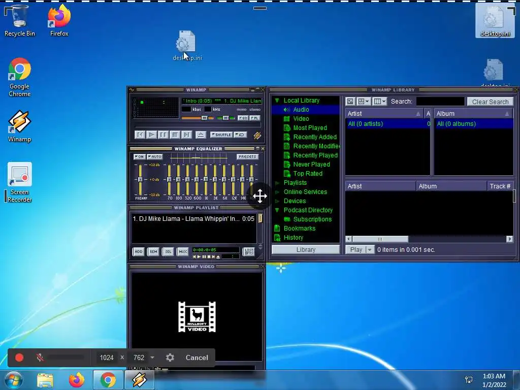Viewport: 520px width, 390px height.
Task: Toggle the muted microphone icon in recorder
Action: coord(40,357)
